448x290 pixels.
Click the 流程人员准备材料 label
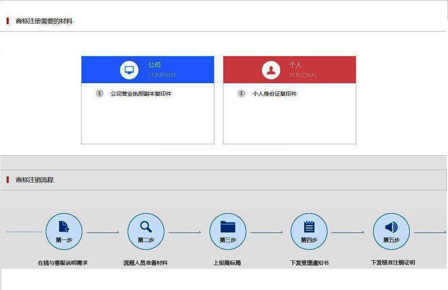[x=145, y=263]
